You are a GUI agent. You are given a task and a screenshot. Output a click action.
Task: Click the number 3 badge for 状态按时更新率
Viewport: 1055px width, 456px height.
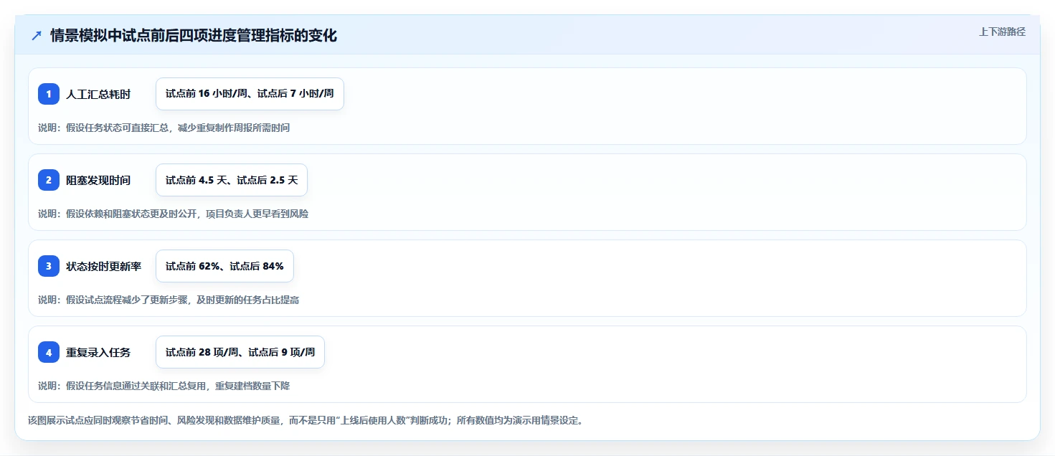(x=49, y=266)
